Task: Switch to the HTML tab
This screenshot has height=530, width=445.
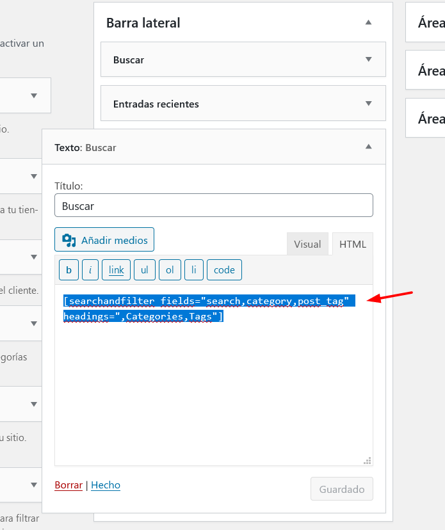Action: pos(353,244)
